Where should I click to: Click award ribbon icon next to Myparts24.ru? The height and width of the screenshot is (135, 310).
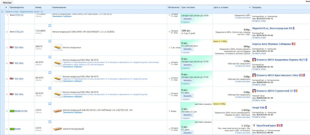coord(293,28)
